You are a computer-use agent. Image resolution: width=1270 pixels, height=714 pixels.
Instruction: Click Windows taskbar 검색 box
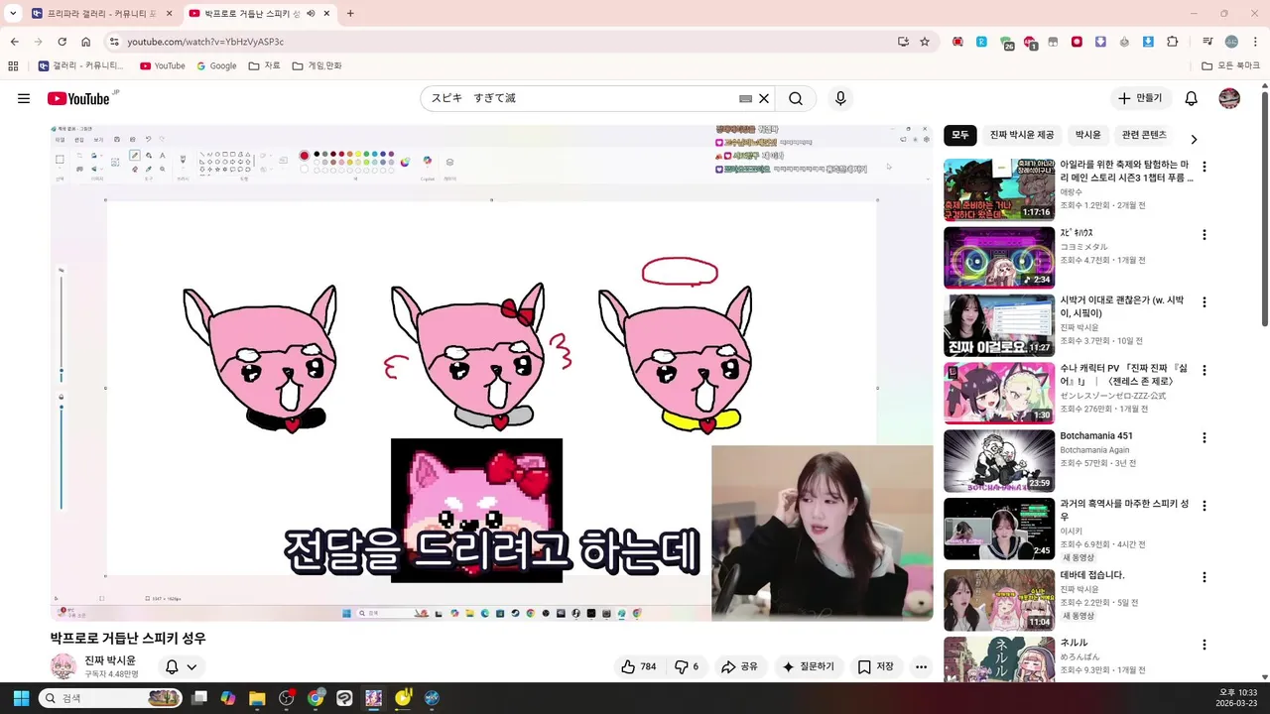coord(109,698)
